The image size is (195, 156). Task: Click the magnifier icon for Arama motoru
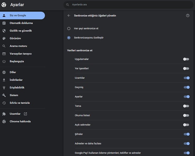[4, 46]
